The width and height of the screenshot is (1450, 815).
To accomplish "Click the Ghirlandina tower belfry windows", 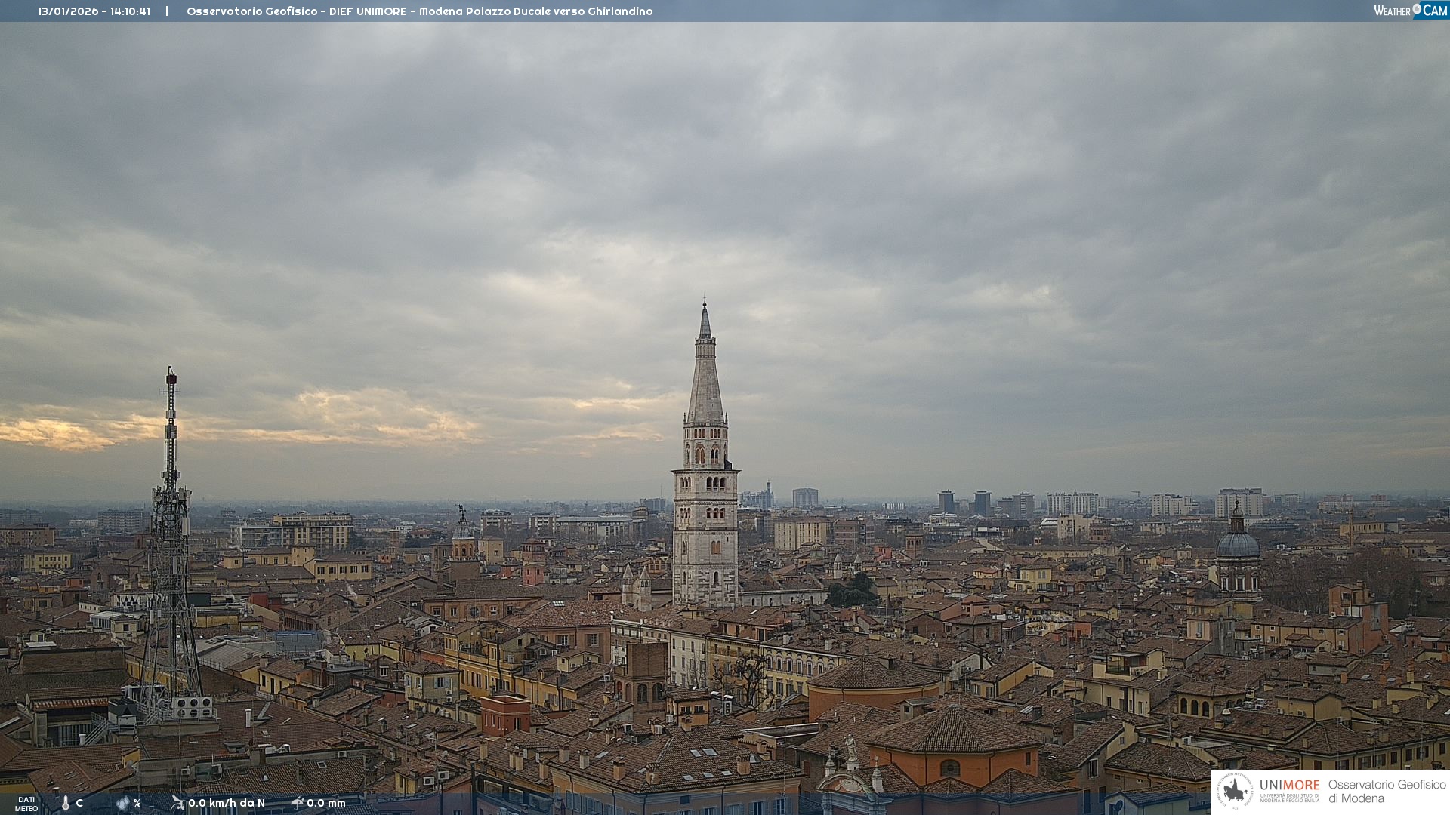I will (706, 454).
